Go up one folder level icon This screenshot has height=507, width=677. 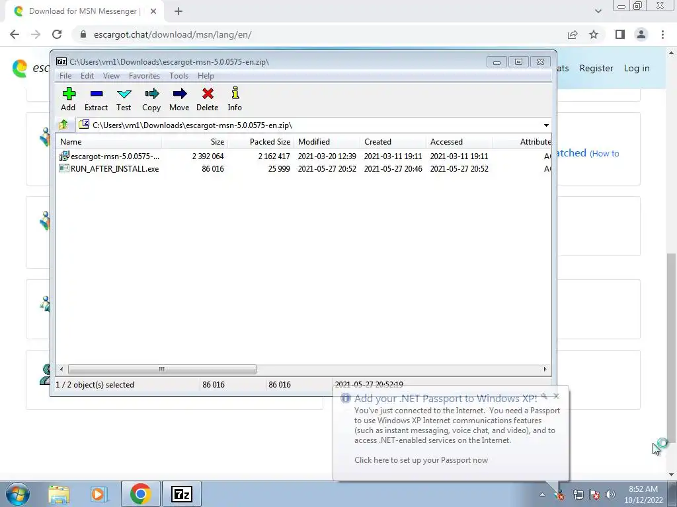point(63,125)
